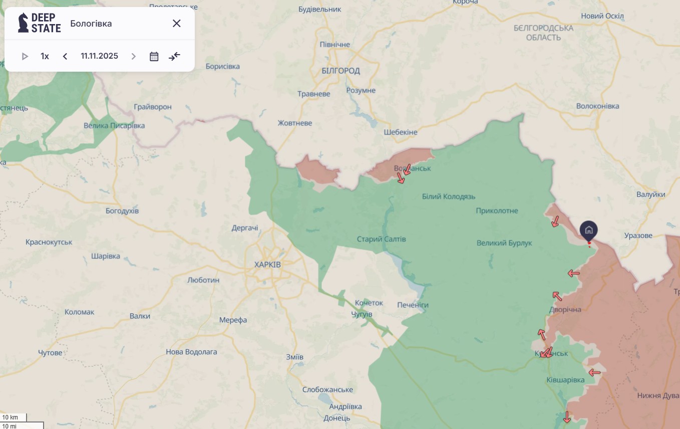Select the home marker pin on map
Viewport: 680px width, 429px height.
point(588,231)
